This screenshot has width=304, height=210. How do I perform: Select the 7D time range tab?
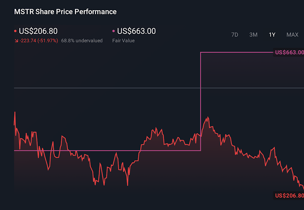pos(235,35)
